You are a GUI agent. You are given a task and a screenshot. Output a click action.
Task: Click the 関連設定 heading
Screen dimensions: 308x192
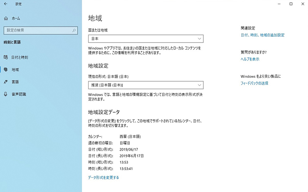[248, 28]
